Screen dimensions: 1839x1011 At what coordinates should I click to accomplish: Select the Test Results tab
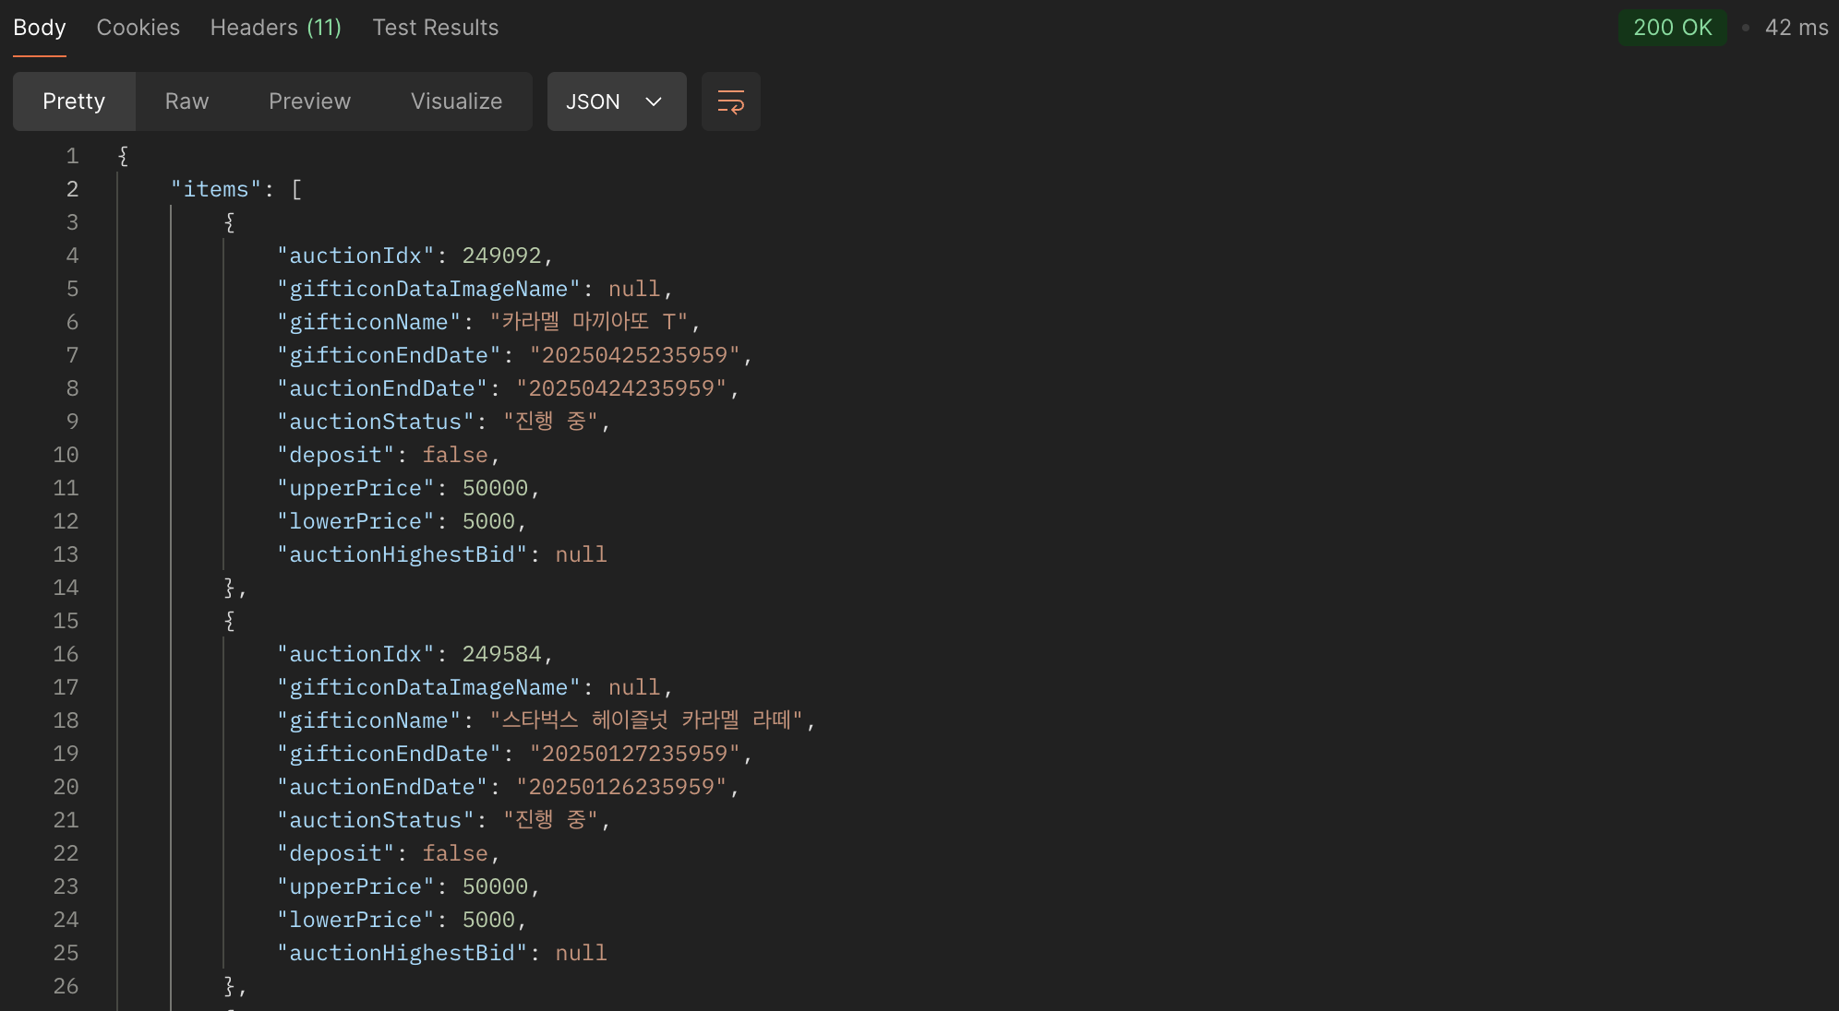point(435,28)
